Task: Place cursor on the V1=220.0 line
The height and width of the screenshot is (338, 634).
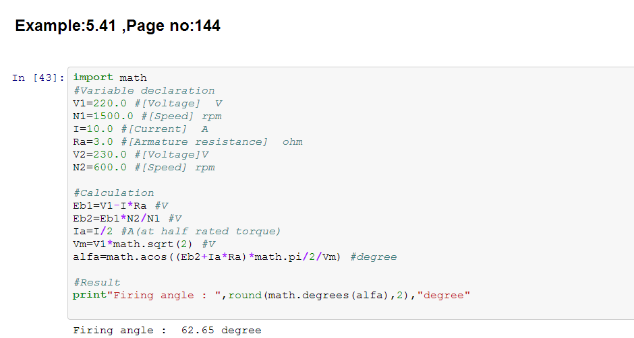Action: point(147,103)
